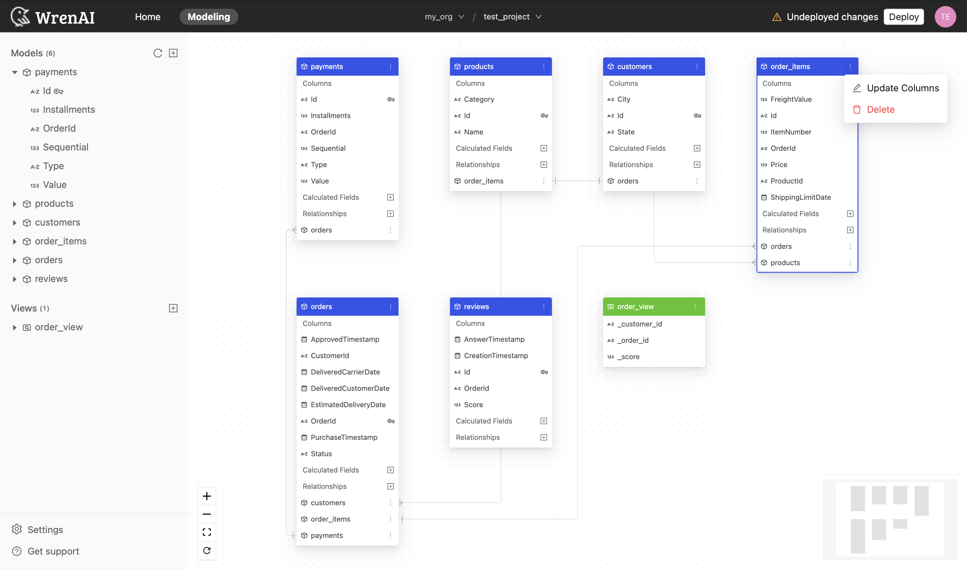Screen dimensions: 967x570
Task: Expand the orders model tree
Action: pyautogui.click(x=14, y=260)
